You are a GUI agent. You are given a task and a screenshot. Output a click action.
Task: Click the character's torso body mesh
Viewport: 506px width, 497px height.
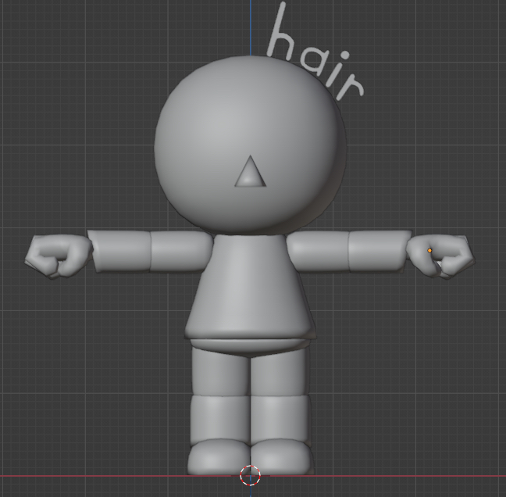click(x=250, y=289)
